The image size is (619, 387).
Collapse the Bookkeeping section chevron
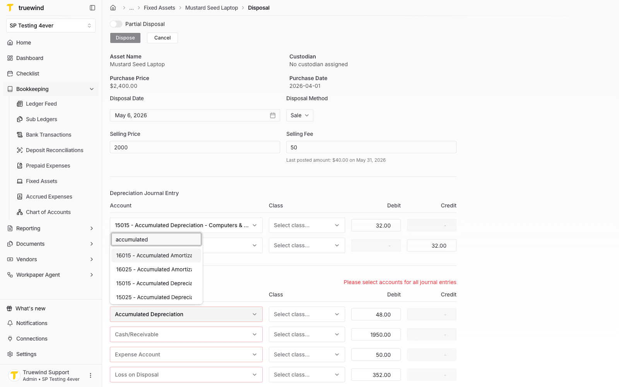[x=92, y=89]
